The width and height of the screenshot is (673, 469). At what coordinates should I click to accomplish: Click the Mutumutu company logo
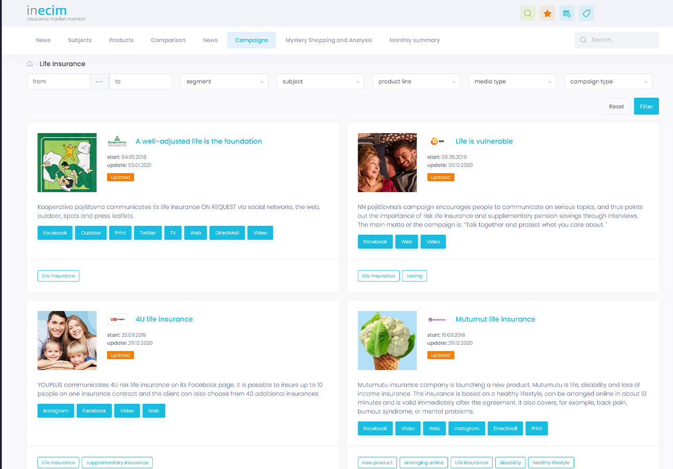(x=437, y=319)
